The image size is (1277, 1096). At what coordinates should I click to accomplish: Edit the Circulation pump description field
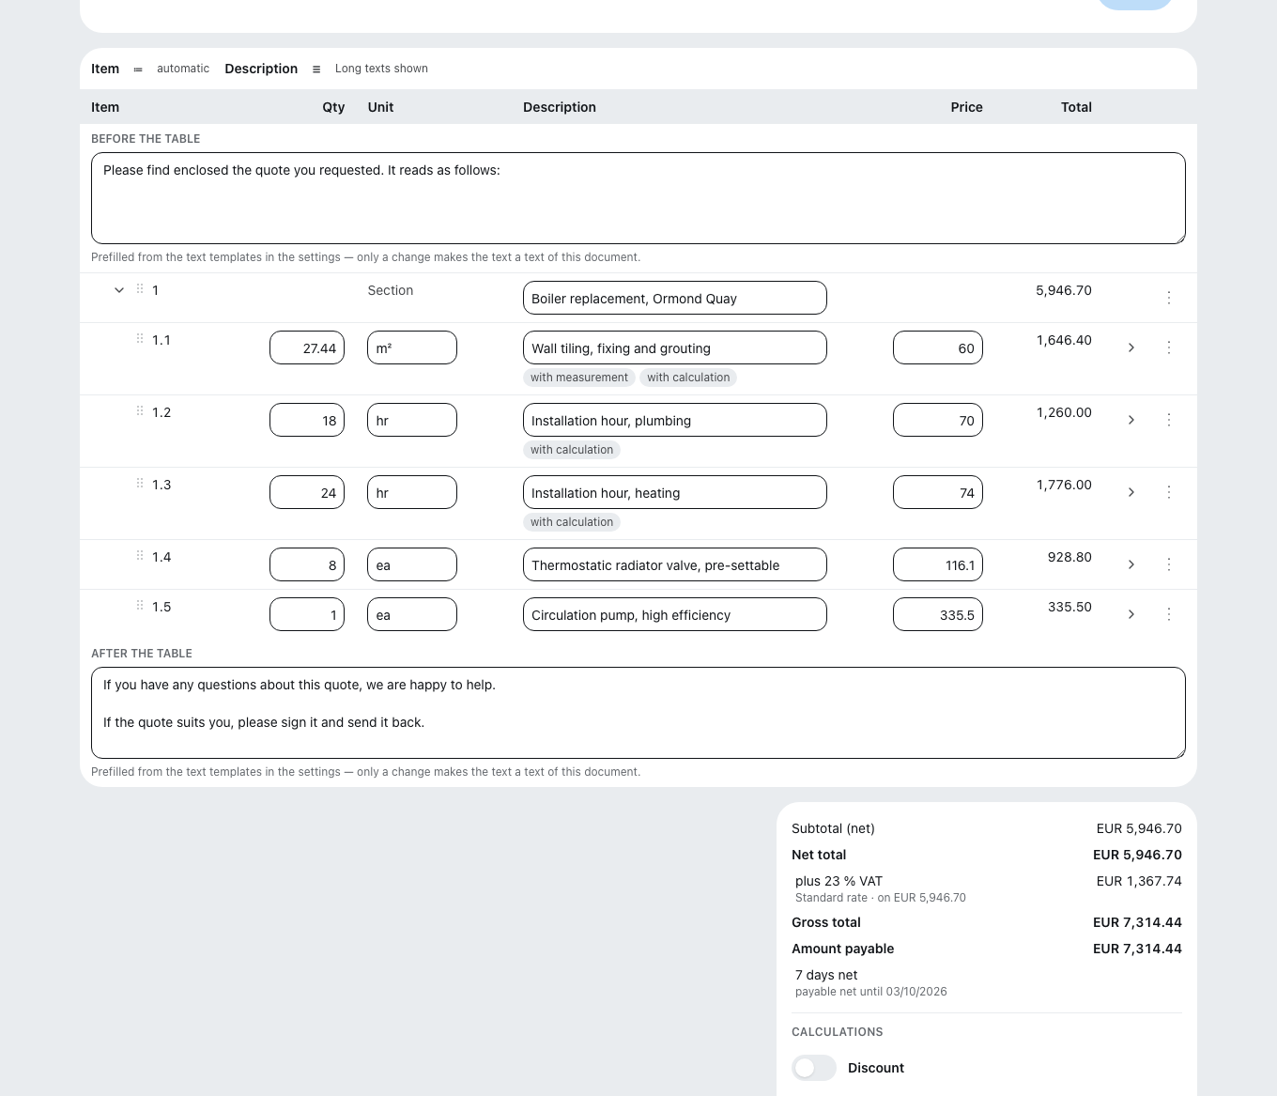click(x=675, y=614)
